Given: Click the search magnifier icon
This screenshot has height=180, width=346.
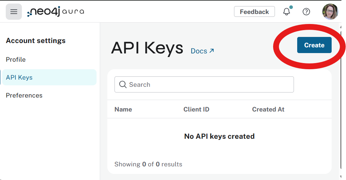Looking at the screenshot, I should pyautogui.click(x=123, y=84).
